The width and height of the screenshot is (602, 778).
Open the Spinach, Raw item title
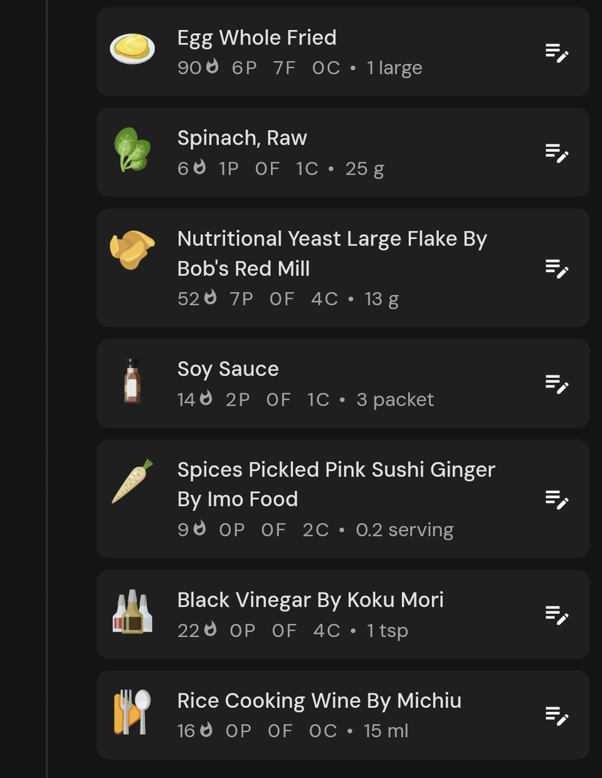click(242, 138)
